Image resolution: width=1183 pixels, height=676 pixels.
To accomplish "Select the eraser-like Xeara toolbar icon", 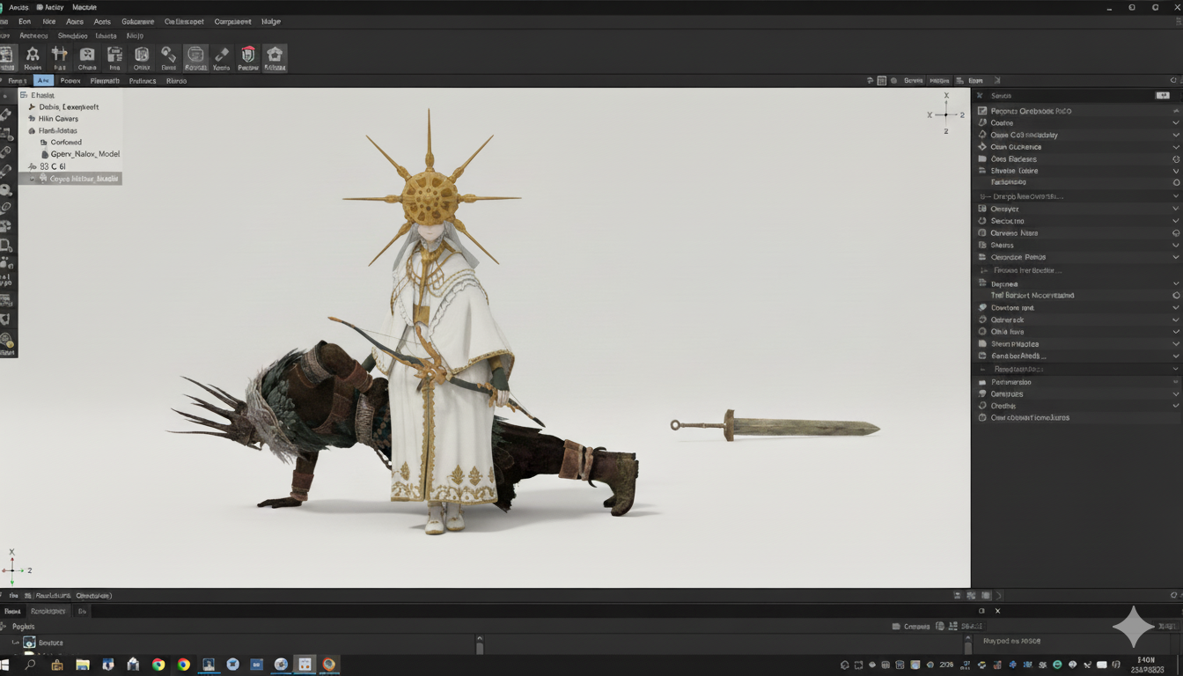I will point(222,57).
